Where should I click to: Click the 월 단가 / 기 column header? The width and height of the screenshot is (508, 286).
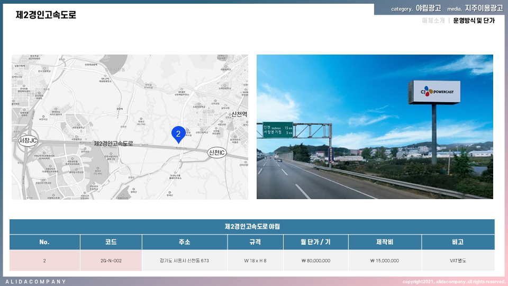tap(315, 242)
